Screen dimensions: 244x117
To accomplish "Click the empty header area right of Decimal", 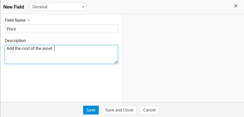I will tap(158, 7).
